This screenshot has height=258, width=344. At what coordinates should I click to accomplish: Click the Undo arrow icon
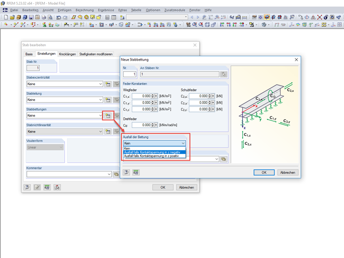[58, 17]
